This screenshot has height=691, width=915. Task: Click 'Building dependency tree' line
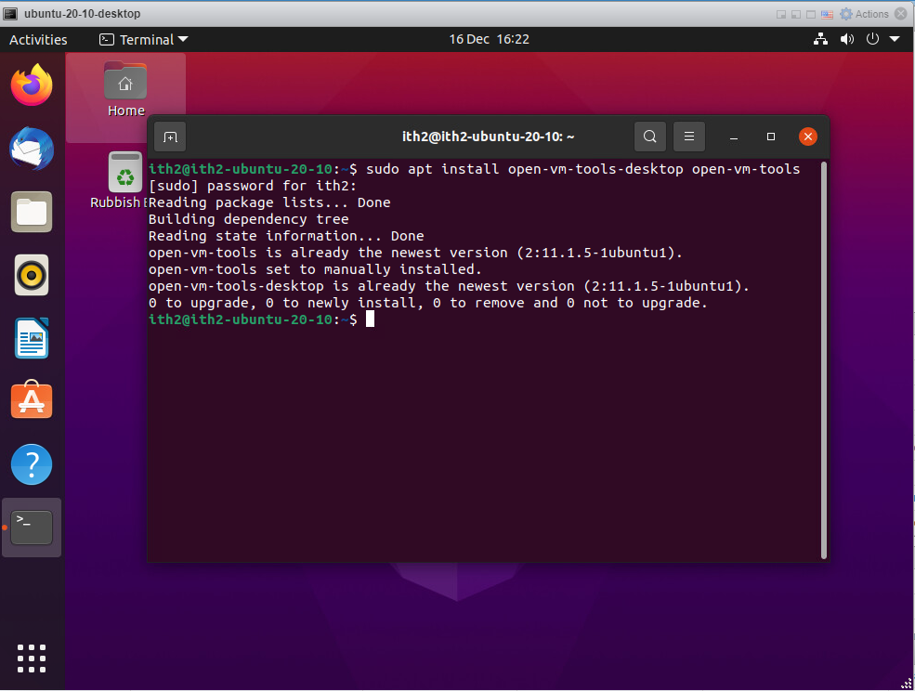249,219
